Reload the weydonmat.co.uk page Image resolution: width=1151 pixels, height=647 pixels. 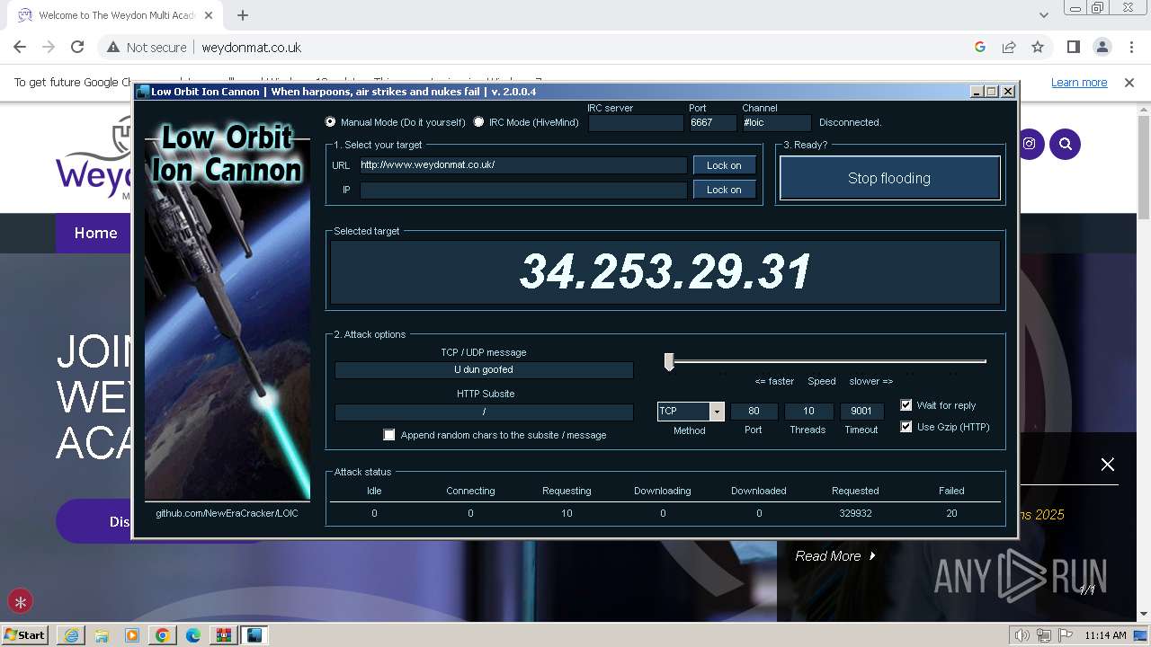pos(77,47)
